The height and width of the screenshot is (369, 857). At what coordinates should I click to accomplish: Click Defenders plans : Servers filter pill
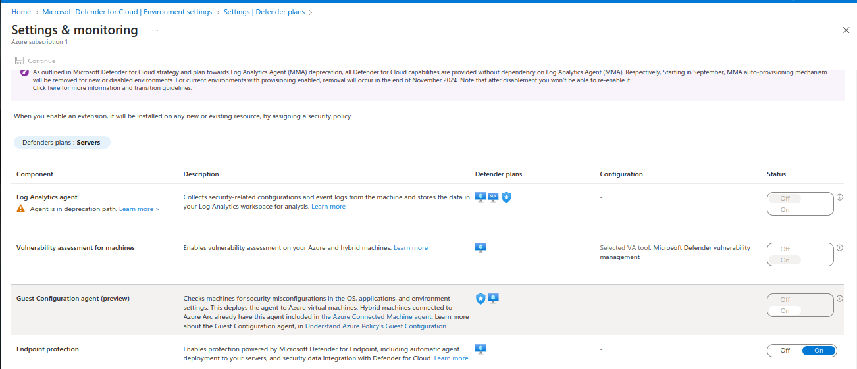point(62,142)
